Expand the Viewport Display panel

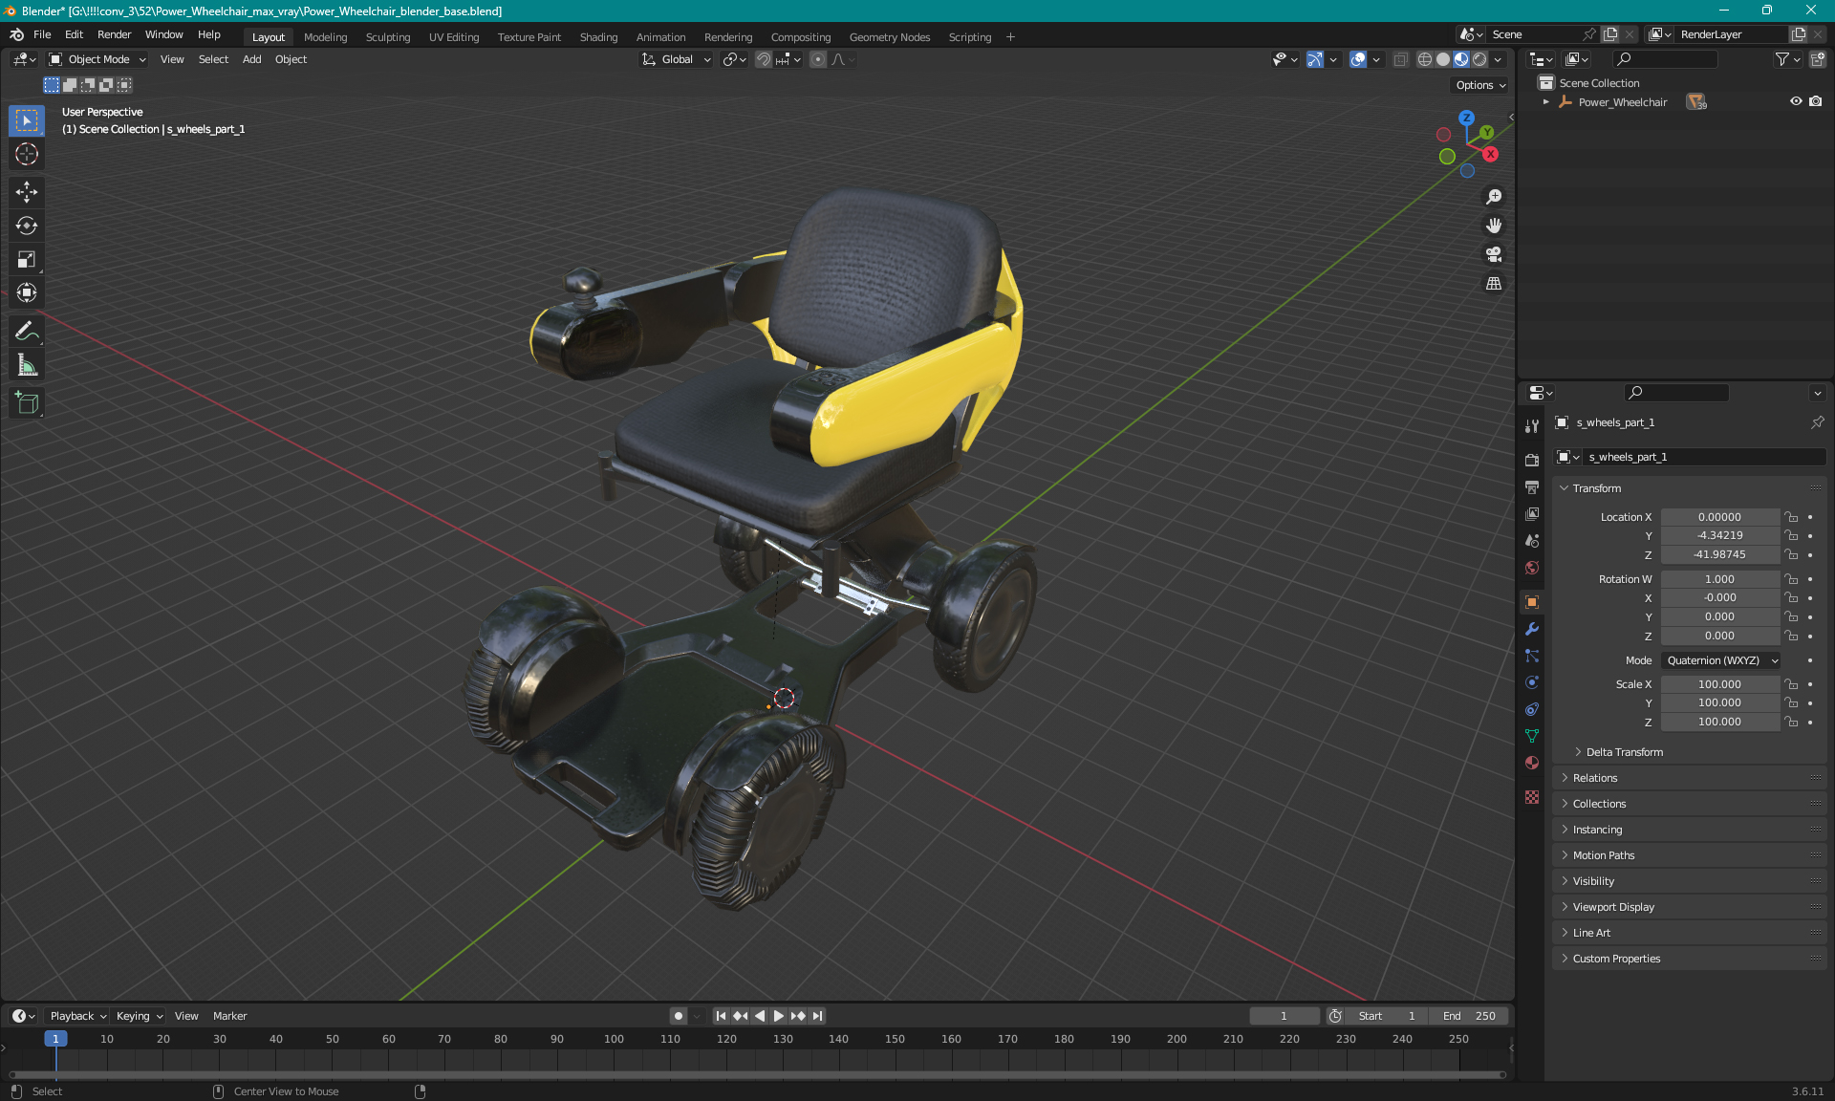pos(1613,907)
